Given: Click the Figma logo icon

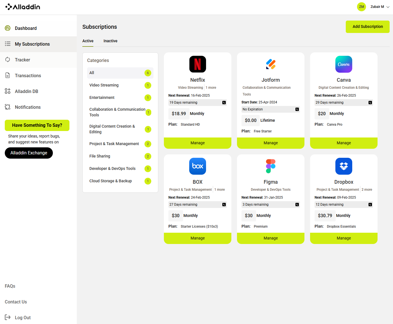Looking at the screenshot, I should pos(271,166).
